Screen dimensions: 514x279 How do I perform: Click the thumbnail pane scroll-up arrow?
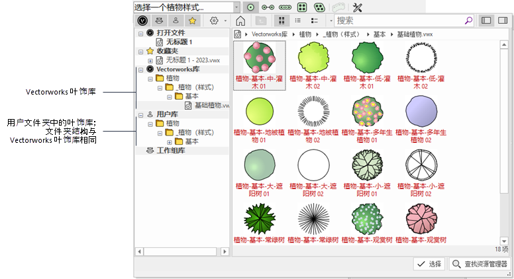(x=504, y=45)
